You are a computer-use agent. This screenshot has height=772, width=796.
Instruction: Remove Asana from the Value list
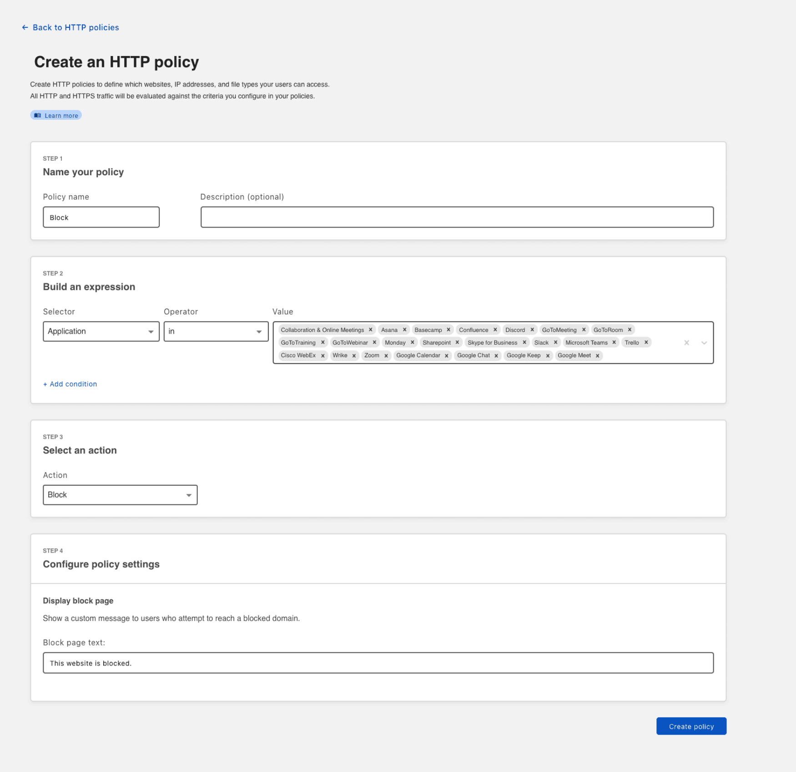click(404, 330)
